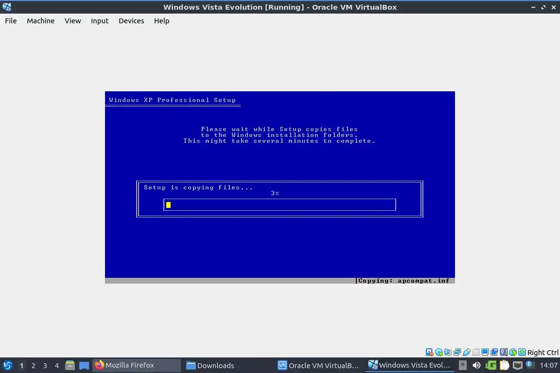This screenshot has height=373, width=560.
Task: Click the show desktop icon in taskbar
Action: [84, 366]
